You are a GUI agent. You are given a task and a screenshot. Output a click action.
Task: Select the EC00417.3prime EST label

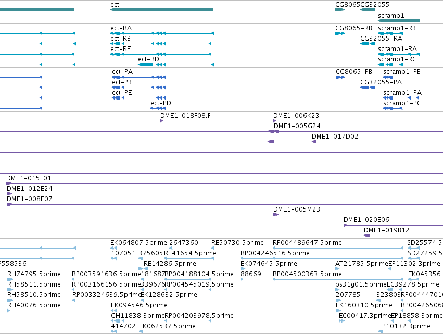(365, 316)
